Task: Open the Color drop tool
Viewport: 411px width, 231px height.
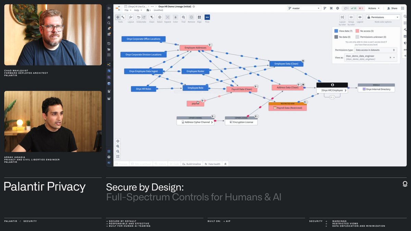Action: pos(175,17)
